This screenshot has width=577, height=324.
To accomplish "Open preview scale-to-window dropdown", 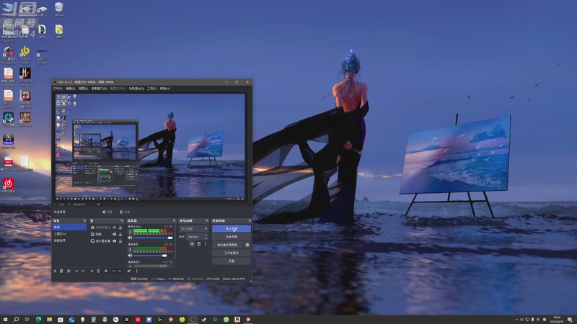I will 86,204.
